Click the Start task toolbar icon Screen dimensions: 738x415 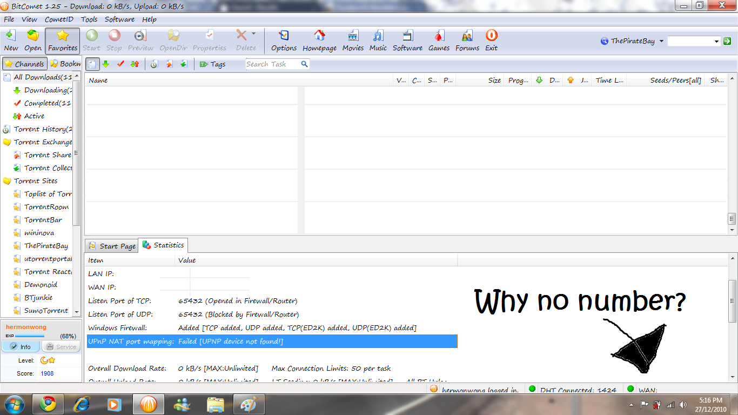[92, 41]
